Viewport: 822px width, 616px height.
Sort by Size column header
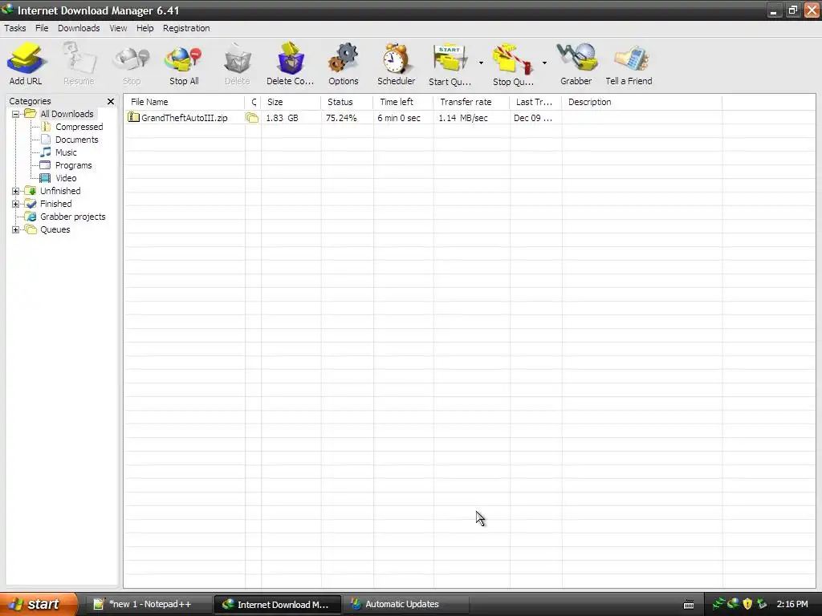coord(291,102)
